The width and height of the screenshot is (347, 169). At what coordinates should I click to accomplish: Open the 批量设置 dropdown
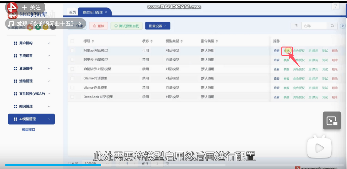(157, 26)
